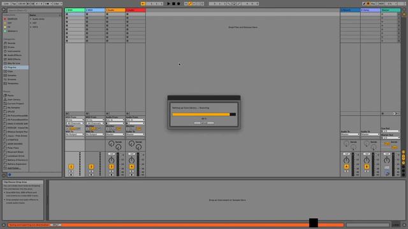Toggle Return B activator button
Screen dimensions: 408x229
tap(367, 167)
